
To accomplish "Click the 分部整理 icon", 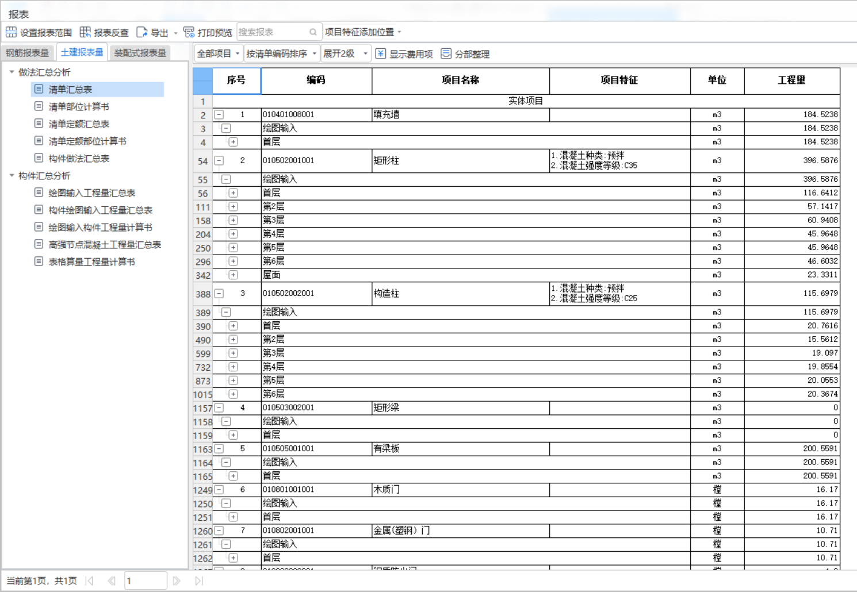I will [x=446, y=53].
